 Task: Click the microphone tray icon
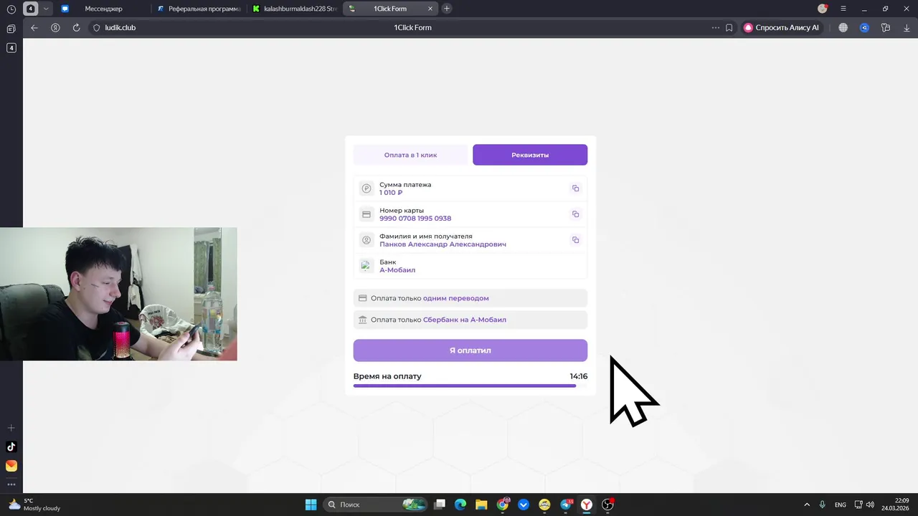pos(823,505)
